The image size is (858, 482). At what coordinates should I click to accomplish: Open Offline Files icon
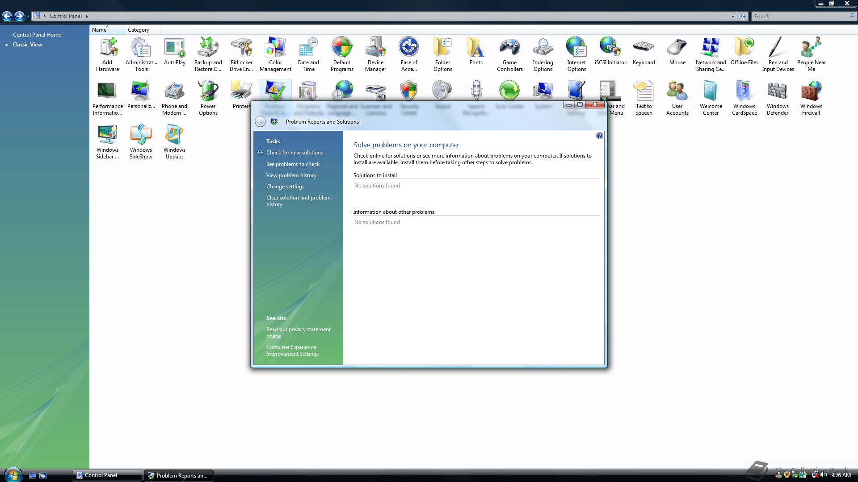tap(744, 51)
